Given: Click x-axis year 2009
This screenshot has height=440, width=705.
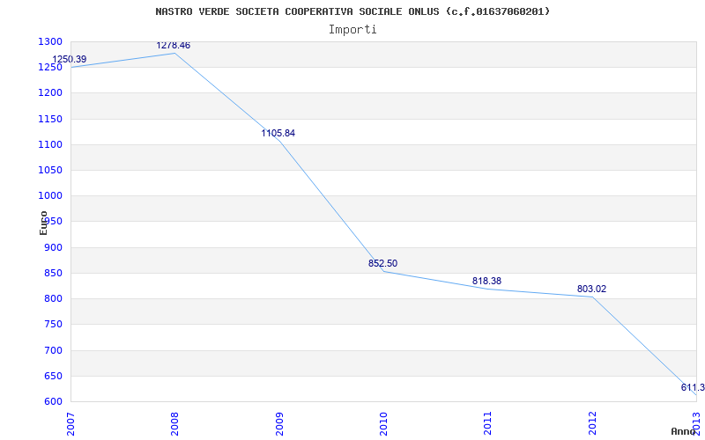Looking at the screenshot, I should 279,423.
